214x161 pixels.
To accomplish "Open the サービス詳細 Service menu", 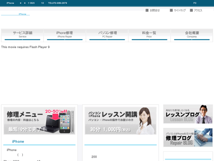I will click(x=22, y=35).
